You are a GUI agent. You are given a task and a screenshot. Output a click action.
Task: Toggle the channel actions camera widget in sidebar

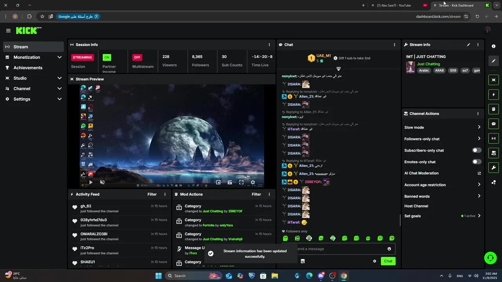(x=493, y=153)
